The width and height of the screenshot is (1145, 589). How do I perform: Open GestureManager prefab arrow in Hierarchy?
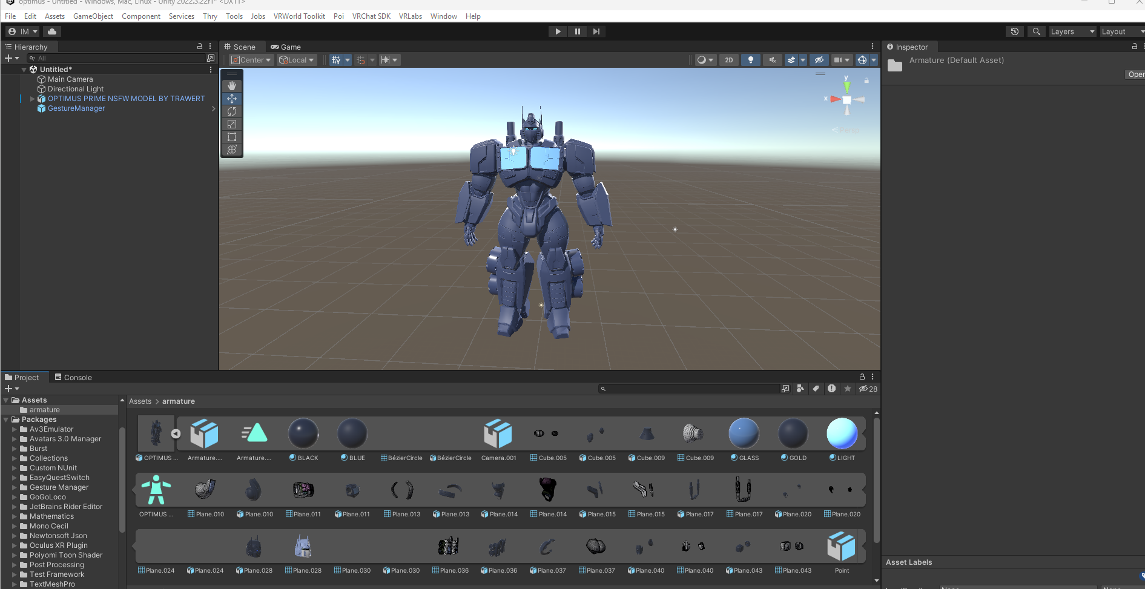[x=213, y=108]
